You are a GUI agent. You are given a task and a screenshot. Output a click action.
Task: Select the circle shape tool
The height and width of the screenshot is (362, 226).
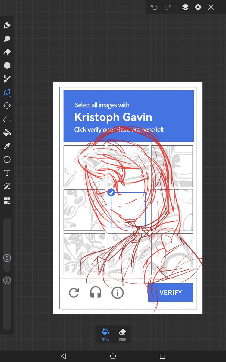7,159
